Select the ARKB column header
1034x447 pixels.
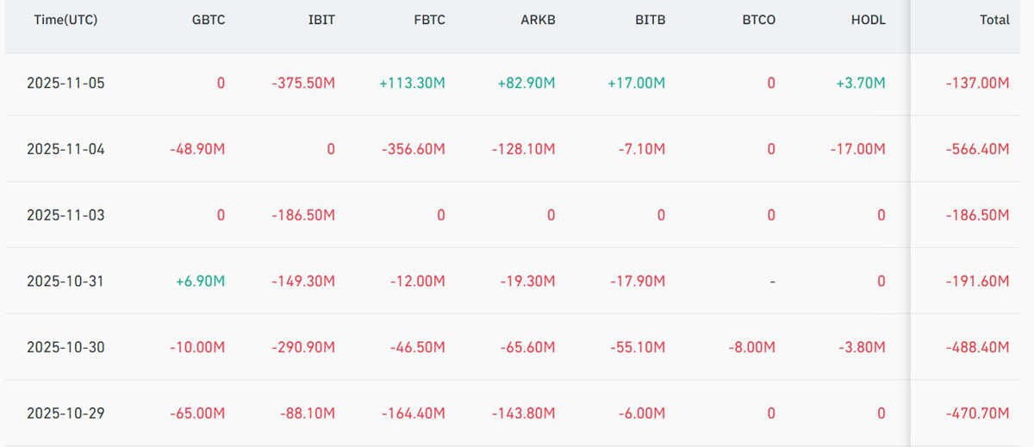(x=539, y=20)
